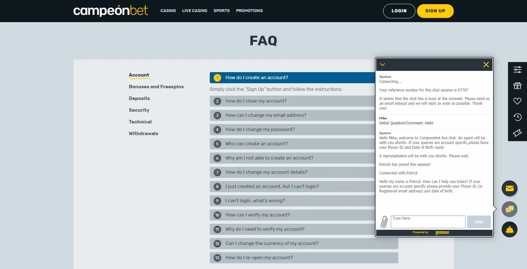This screenshot has height=269, width=527.
Task: Select the Withdrawals FAQ category
Action: click(144, 134)
